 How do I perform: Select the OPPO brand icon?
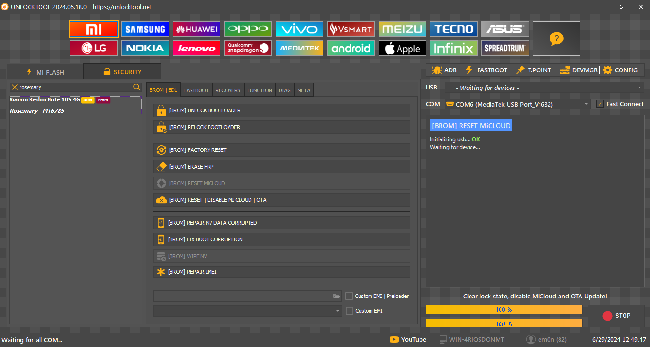click(248, 29)
